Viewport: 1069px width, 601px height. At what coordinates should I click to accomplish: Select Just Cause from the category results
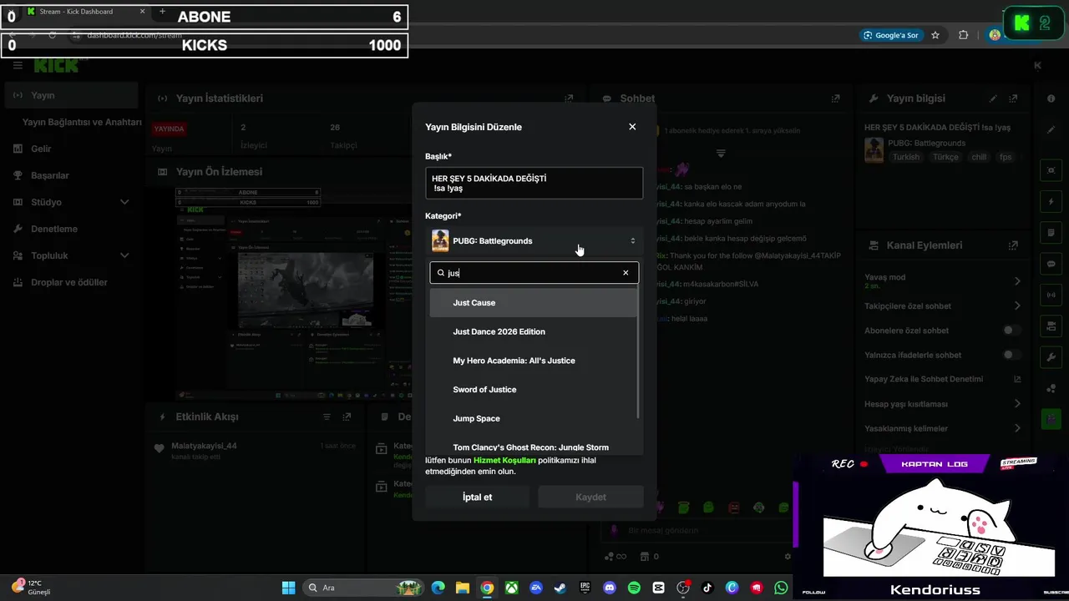point(534,303)
